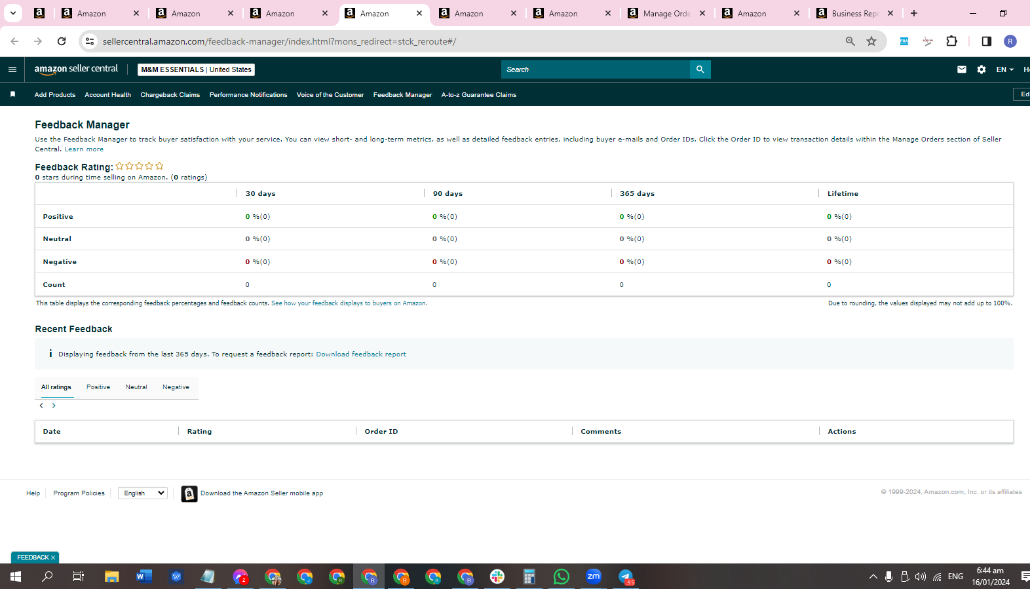Open the messages envelope icon

[x=961, y=69]
